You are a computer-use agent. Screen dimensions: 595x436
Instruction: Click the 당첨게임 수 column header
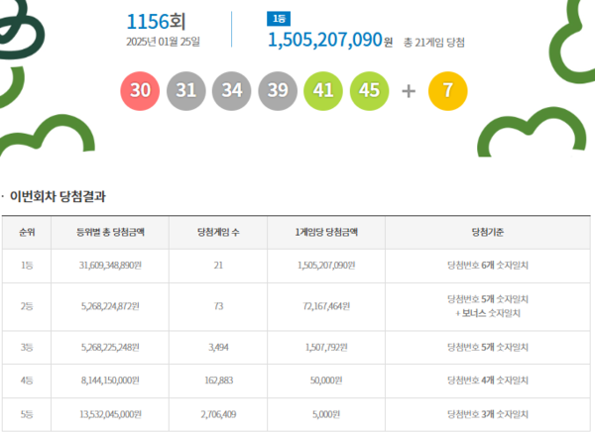(218, 232)
